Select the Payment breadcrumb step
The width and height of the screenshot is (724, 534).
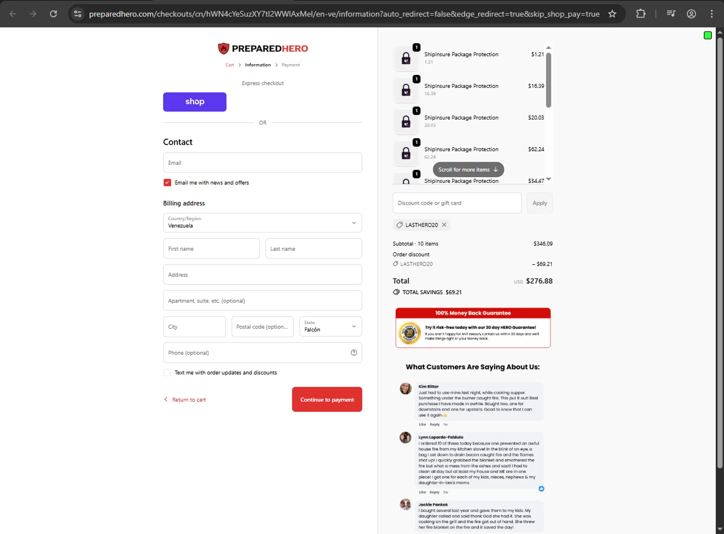click(x=291, y=65)
